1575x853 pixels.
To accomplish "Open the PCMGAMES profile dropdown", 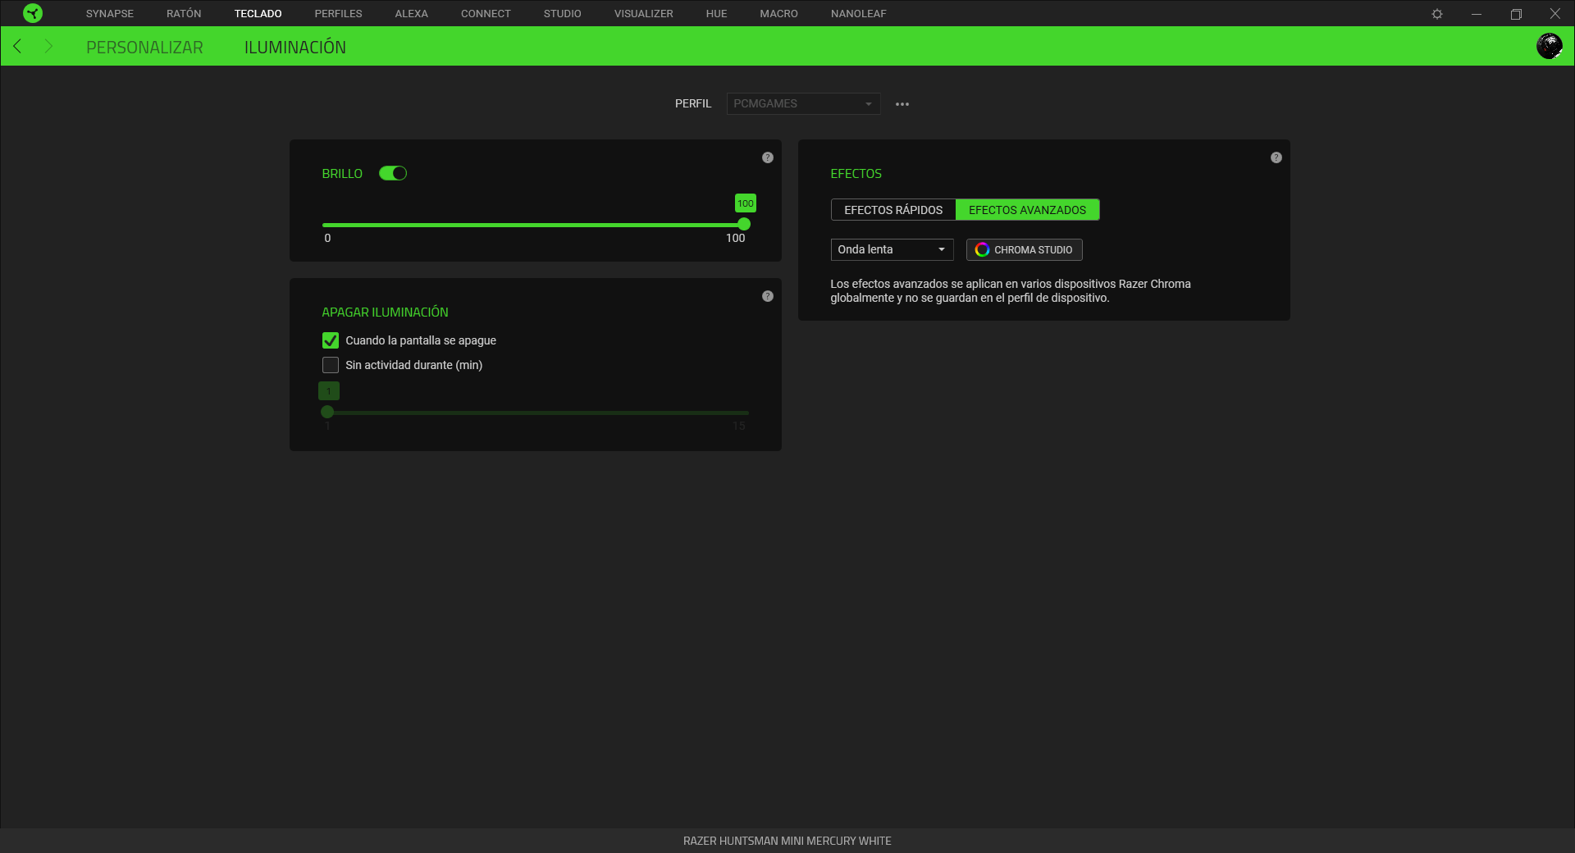I will (803, 103).
